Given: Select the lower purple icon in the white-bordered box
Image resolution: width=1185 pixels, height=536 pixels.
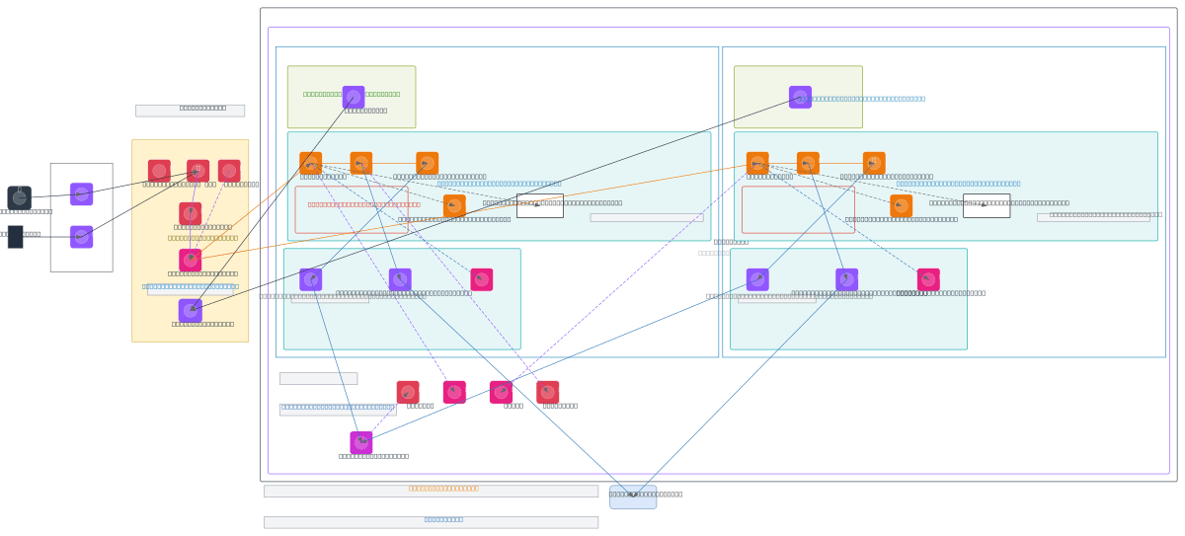Looking at the screenshot, I should pyautogui.click(x=82, y=237).
